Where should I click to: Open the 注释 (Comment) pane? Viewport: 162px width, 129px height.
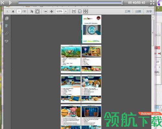click(x=138, y=11)
